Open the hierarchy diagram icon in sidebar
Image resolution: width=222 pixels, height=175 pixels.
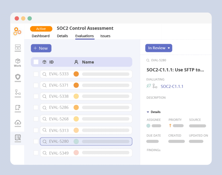click(x=18, y=92)
